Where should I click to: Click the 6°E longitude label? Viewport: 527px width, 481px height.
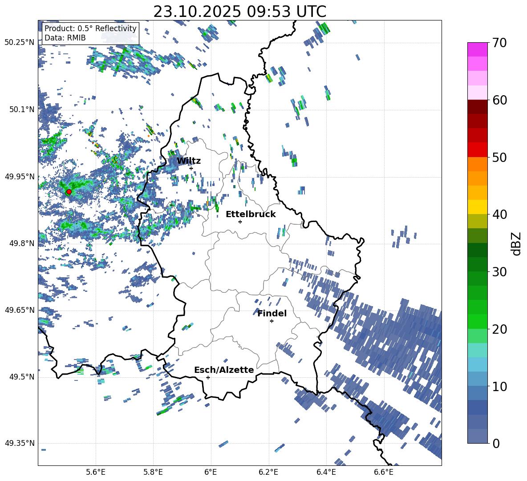[211, 472]
